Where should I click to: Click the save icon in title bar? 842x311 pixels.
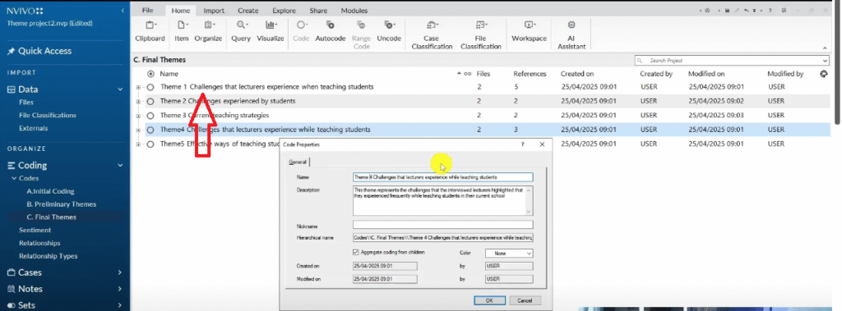(727, 10)
